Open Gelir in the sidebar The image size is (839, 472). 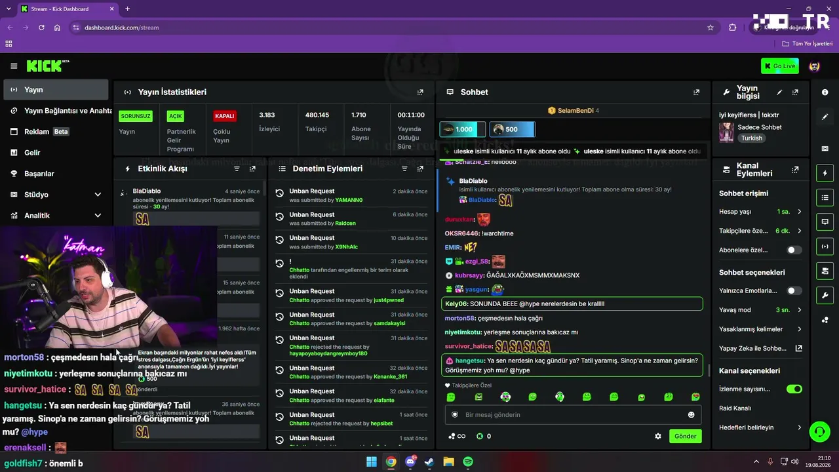coord(56,153)
